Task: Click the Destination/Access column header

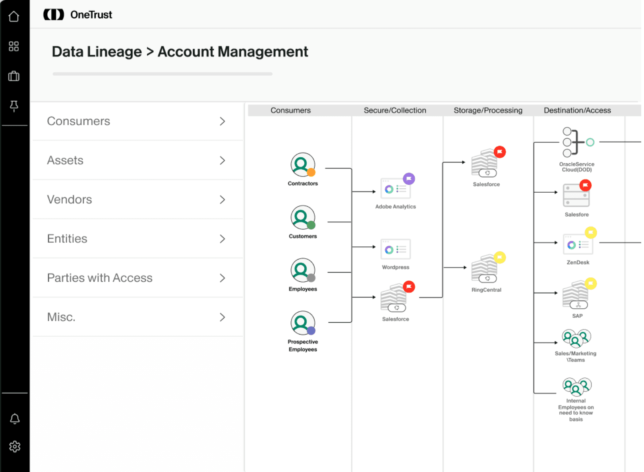Action: pos(577,110)
